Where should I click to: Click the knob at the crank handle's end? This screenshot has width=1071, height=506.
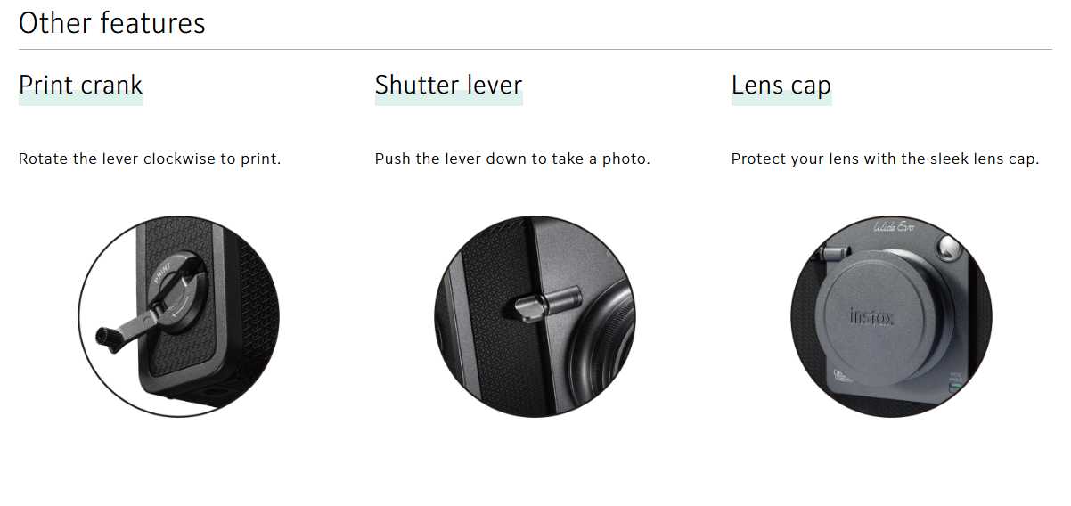[x=106, y=339]
